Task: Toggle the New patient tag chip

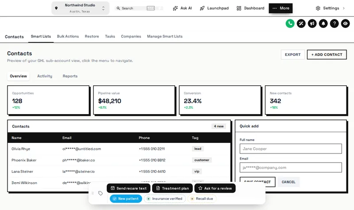Action: [126, 199]
